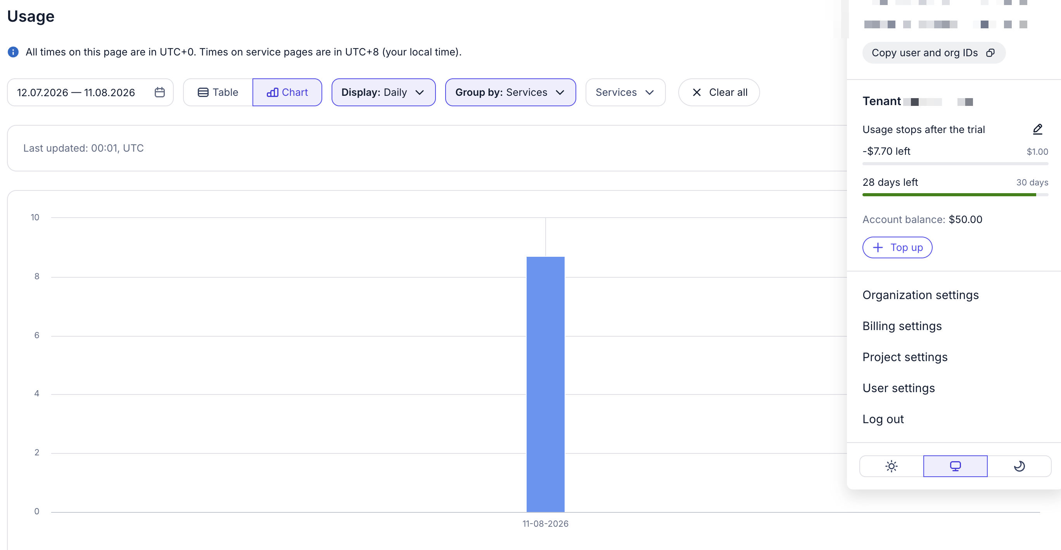Click the 11-08-2026 axis label
Image resolution: width=1061 pixels, height=550 pixels.
pos(545,524)
